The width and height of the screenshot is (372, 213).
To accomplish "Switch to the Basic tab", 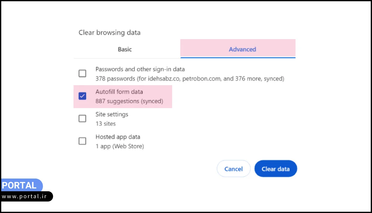I will (125, 49).
